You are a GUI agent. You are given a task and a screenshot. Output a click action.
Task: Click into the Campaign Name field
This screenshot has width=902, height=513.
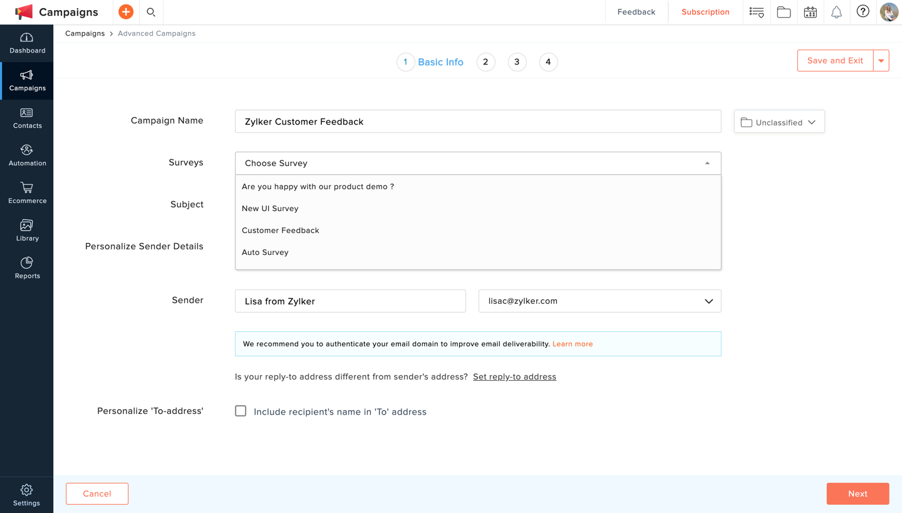[477, 122]
